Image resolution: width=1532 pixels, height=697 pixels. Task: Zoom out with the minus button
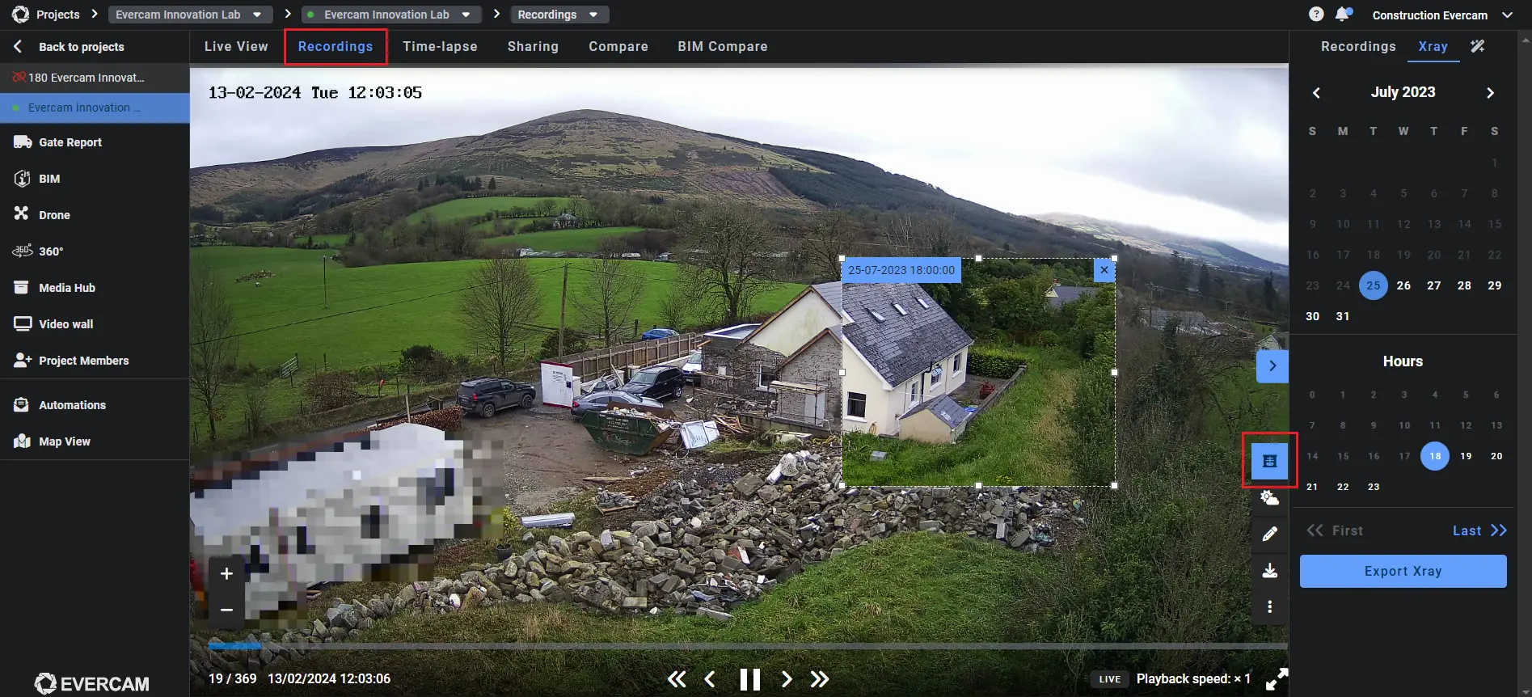click(227, 610)
